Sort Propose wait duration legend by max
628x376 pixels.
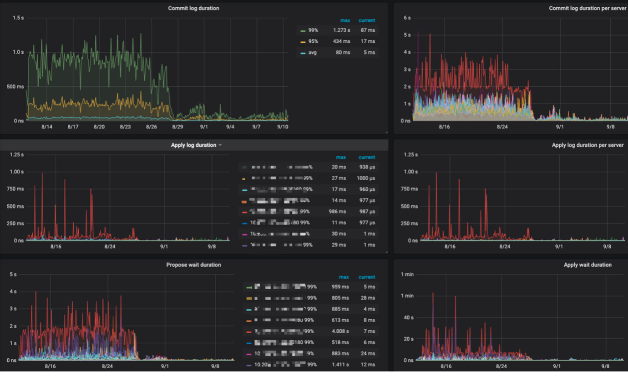click(344, 277)
